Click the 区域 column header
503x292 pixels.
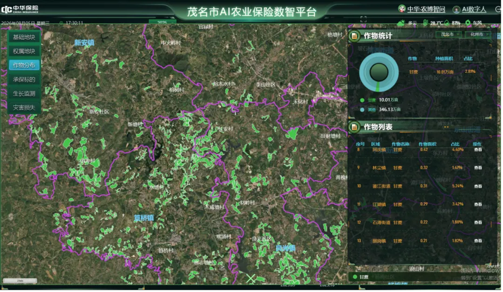tap(376, 144)
